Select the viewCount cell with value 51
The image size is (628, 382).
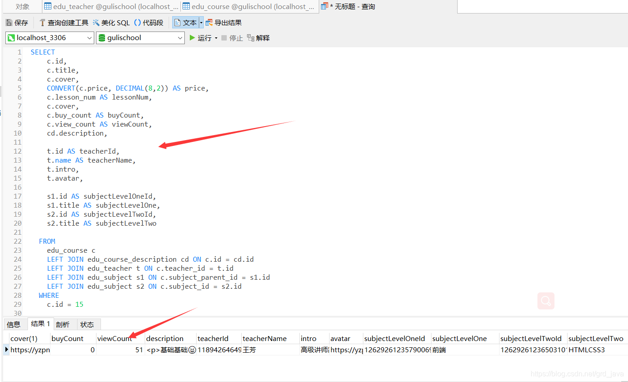tap(120, 350)
